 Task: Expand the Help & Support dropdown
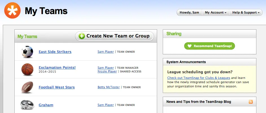coord(246,12)
